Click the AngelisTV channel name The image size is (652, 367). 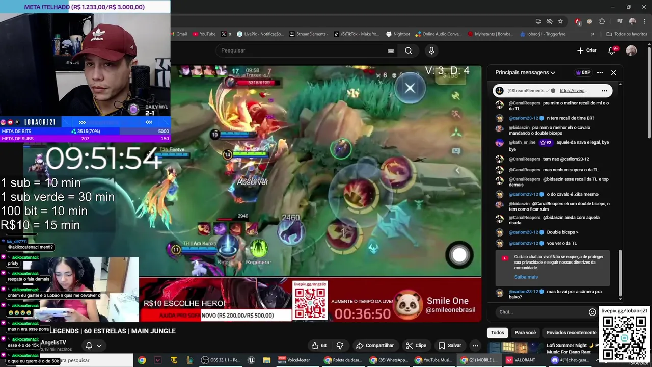tap(53, 342)
